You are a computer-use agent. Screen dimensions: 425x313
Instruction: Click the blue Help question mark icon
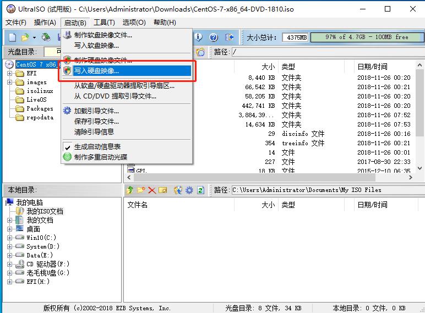pyautogui.click(x=214, y=37)
